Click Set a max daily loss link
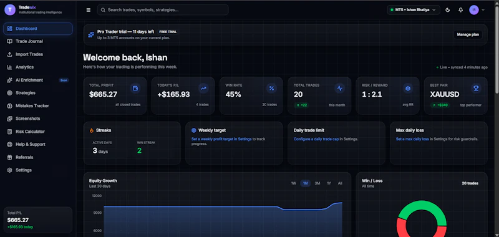 pyautogui.click(x=412, y=139)
